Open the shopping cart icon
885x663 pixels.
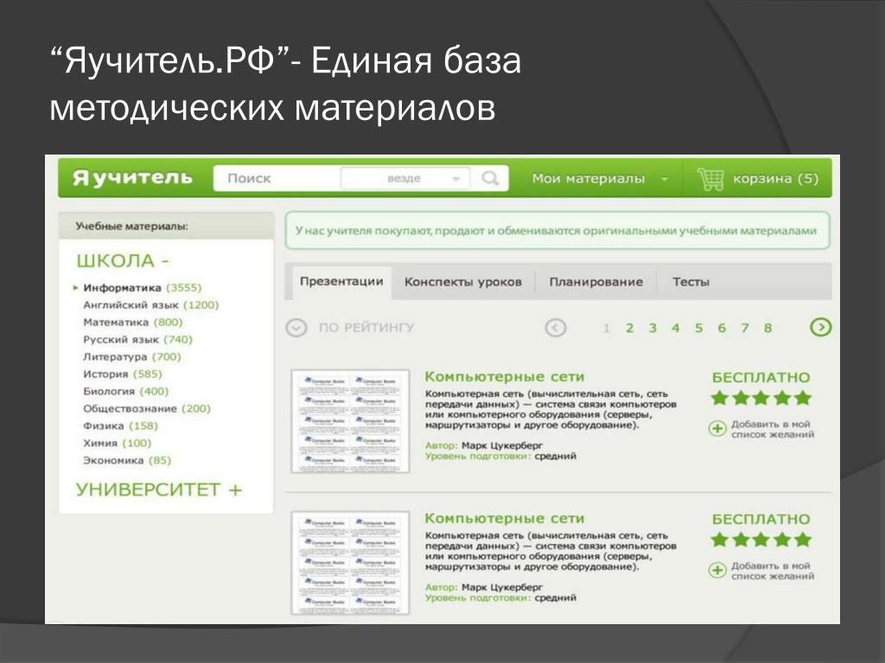710,179
